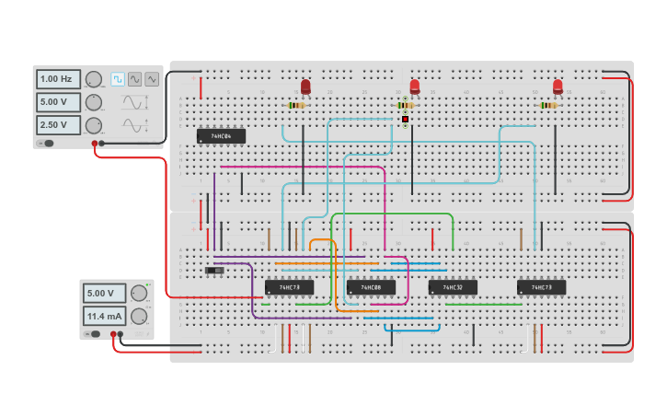Click the function generator frequency knob

click(x=94, y=80)
